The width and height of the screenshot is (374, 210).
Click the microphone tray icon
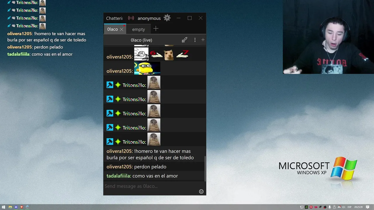(x=330, y=207)
